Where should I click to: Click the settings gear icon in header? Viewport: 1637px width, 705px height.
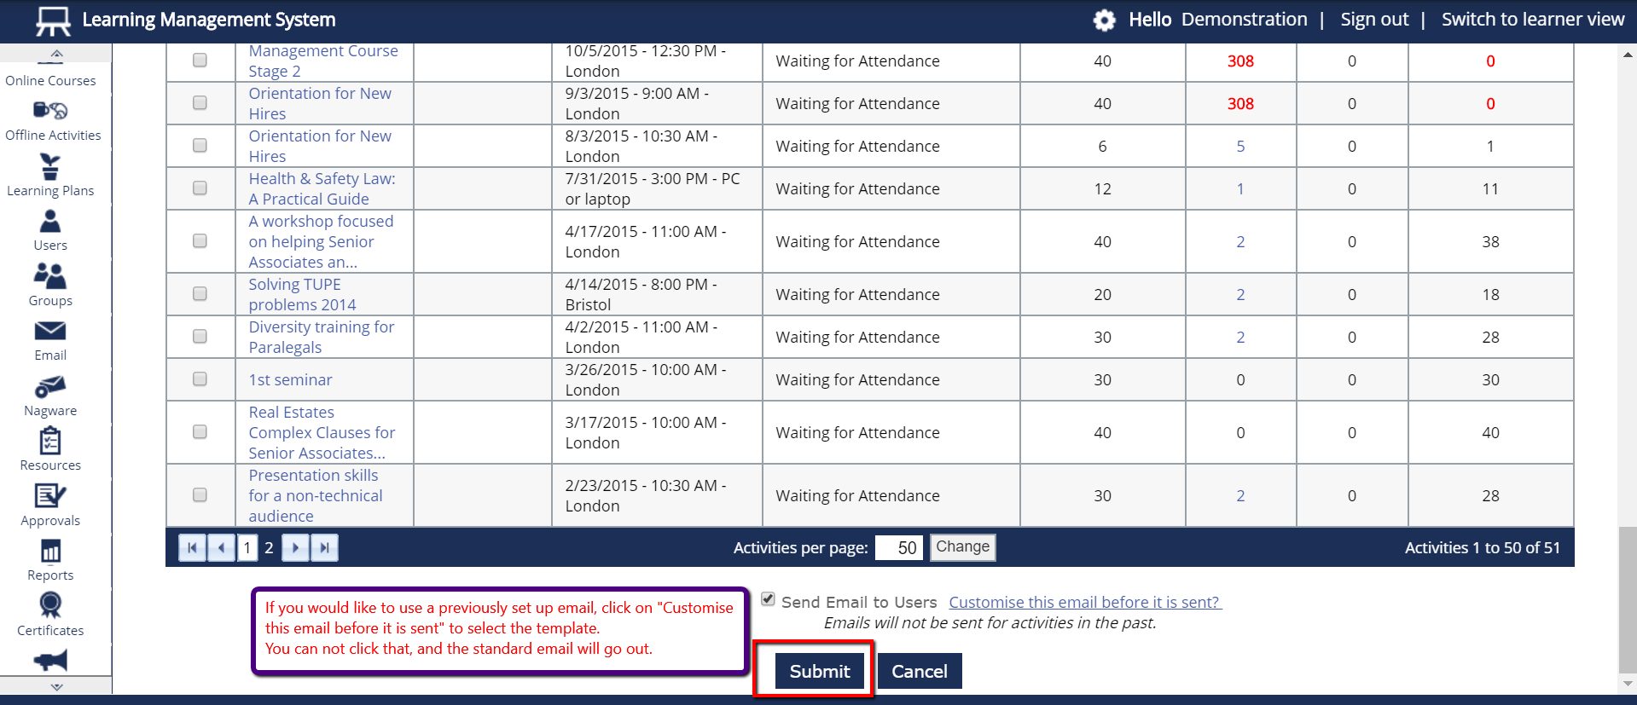(1104, 20)
